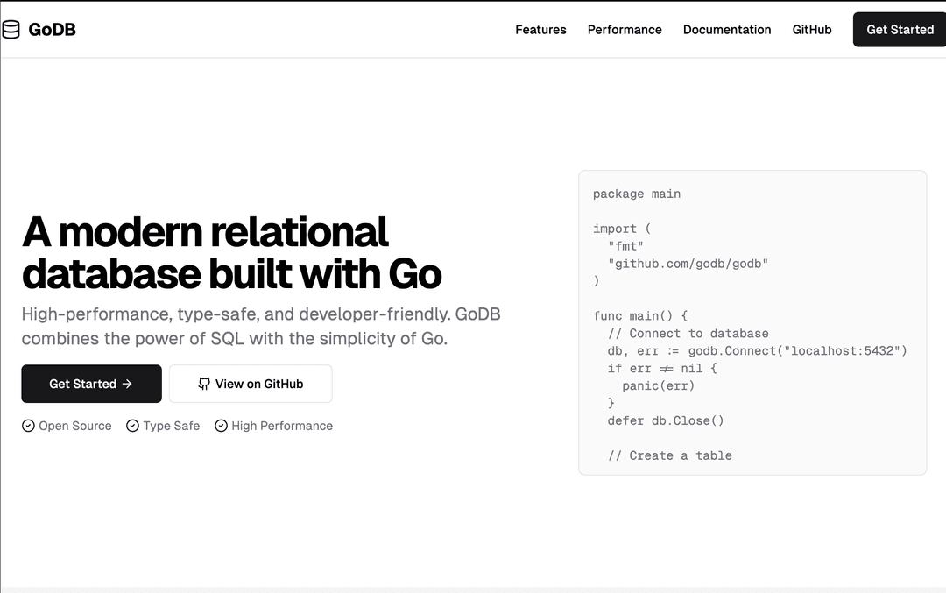This screenshot has height=593, width=946.
Task: Click the 'defer db.Close()' code line
Action: [666, 421]
